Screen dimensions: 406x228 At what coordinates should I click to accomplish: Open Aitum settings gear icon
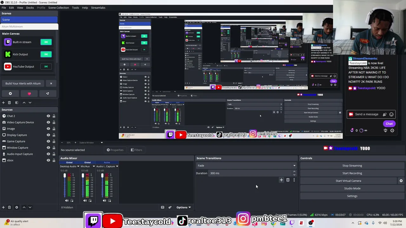[10, 93]
